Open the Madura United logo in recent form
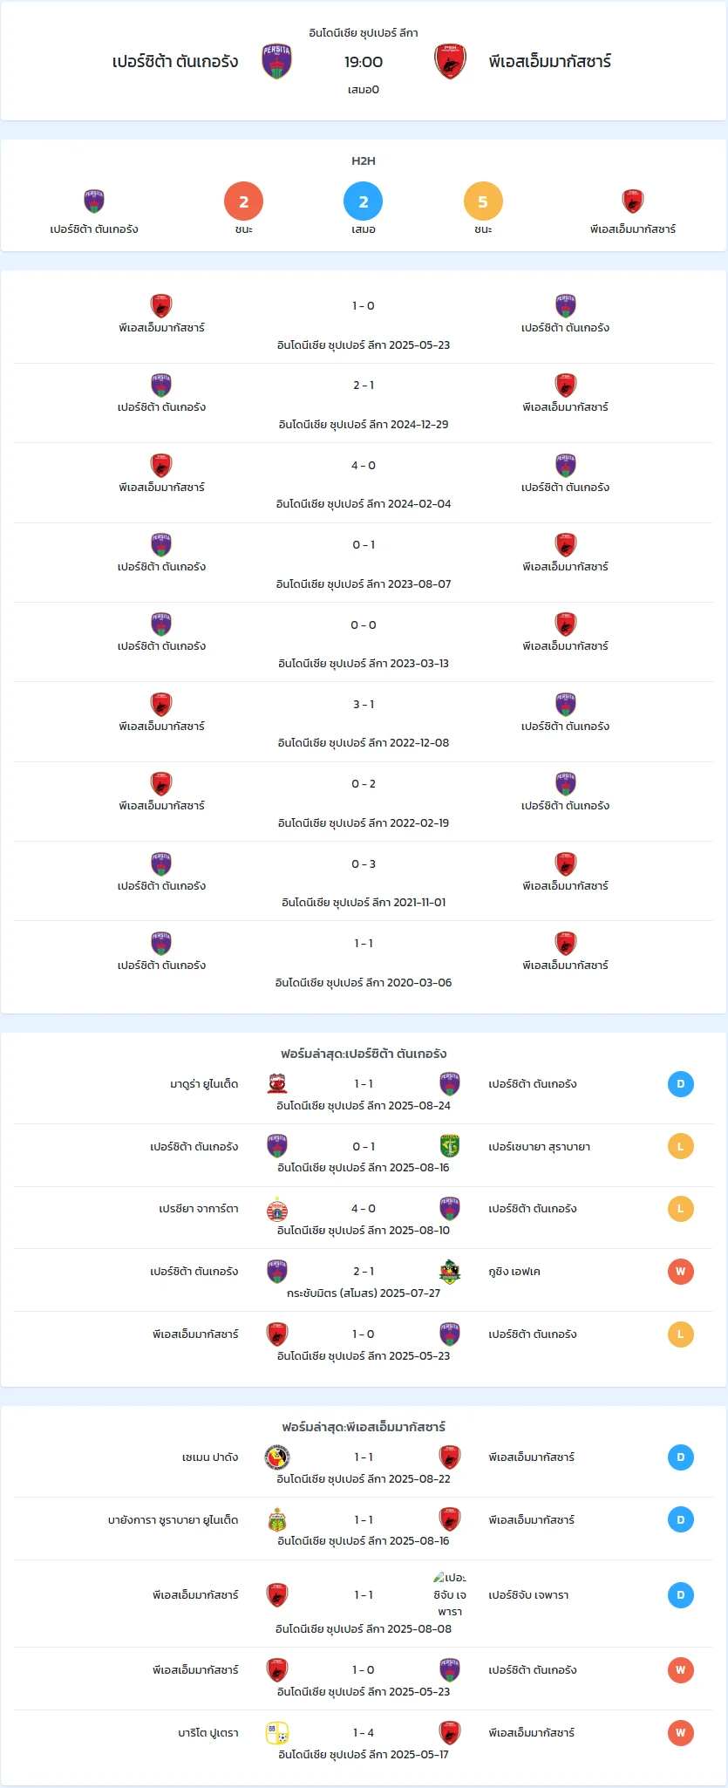Image resolution: width=728 pixels, height=1788 pixels. pyautogui.click(x=277, y=1083)
